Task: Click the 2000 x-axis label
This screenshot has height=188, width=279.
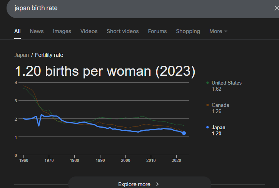Action: [125, 160]
